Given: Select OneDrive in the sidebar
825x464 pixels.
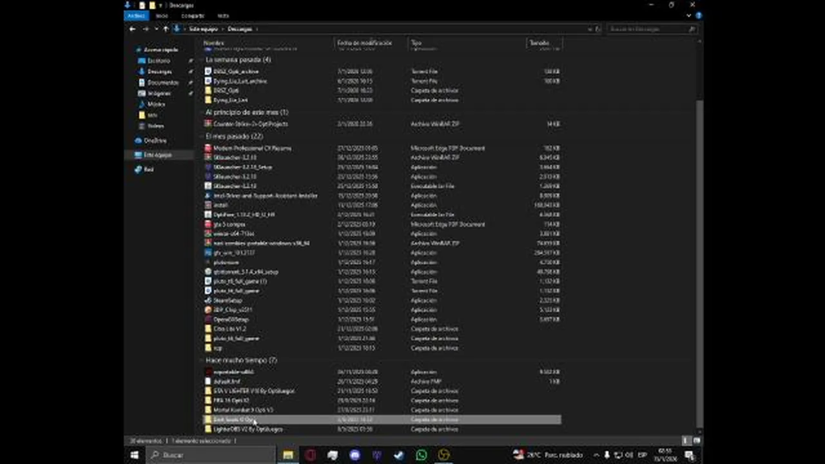Looking at the screenshot, I should tap(155, 140).
